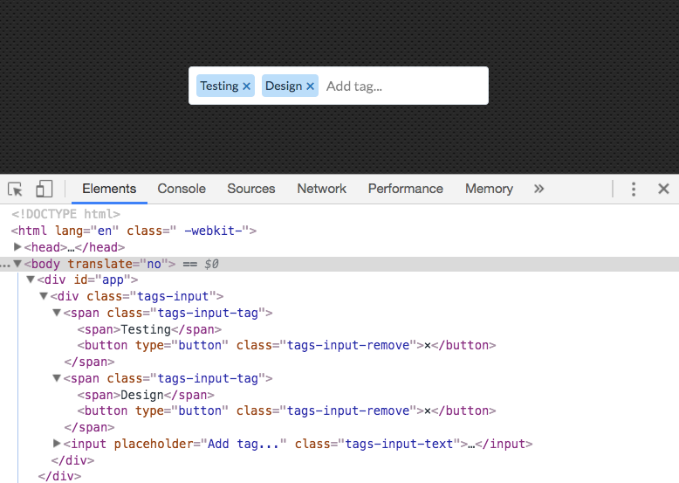Activate the inspect element picker icon
This screenshot has height=483, width=679.
[x=15, y=190]
